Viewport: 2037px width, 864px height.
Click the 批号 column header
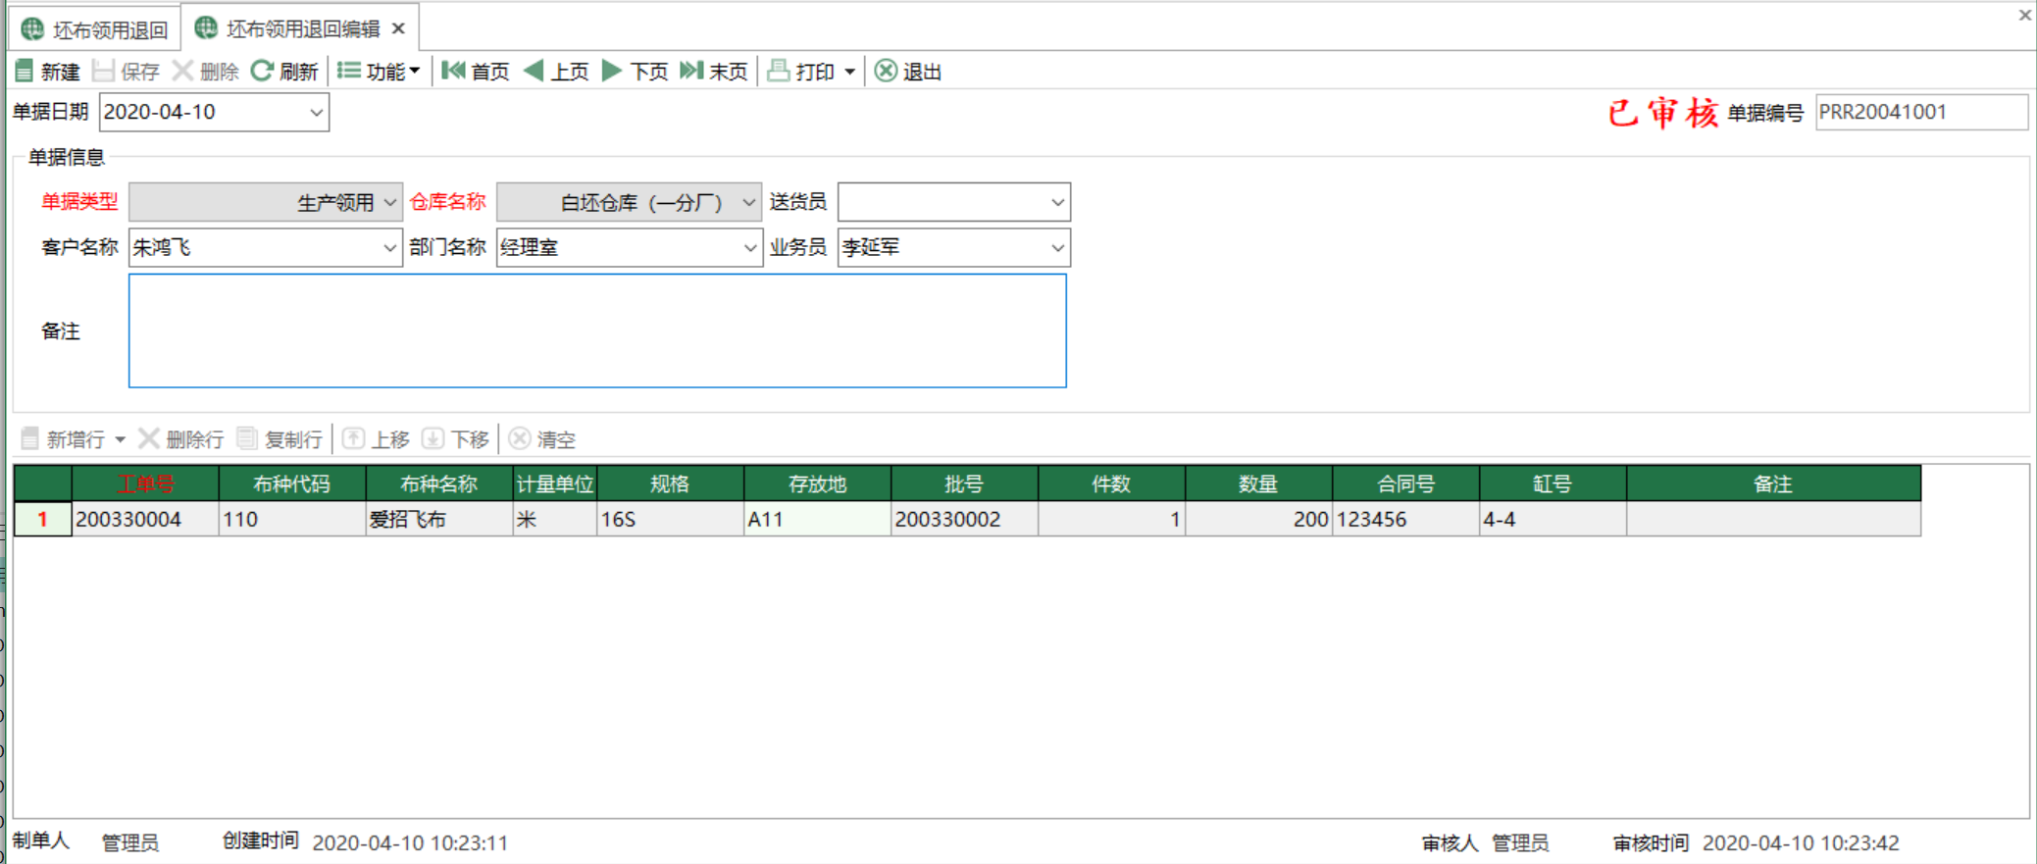[x=965, y=483]
